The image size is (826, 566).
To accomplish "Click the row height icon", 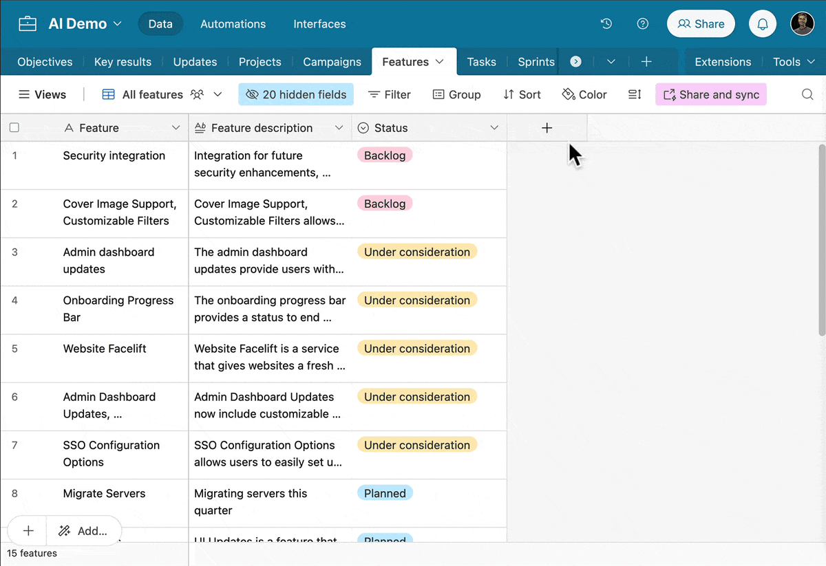I will [634, 94].
